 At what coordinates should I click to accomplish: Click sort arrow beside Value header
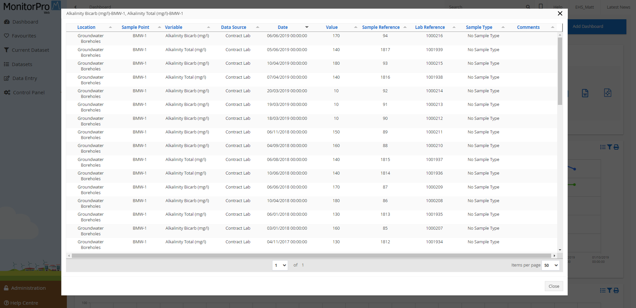[356, 27]
